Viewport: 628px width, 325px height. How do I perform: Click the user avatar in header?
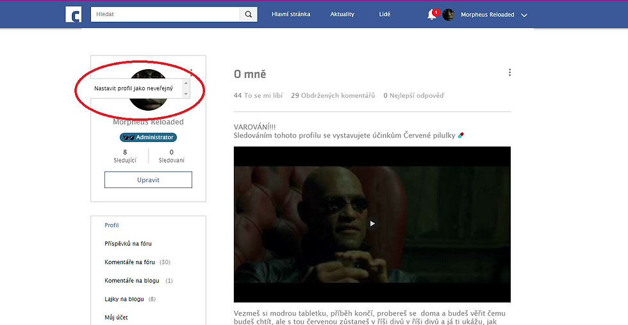click(448, 15)
